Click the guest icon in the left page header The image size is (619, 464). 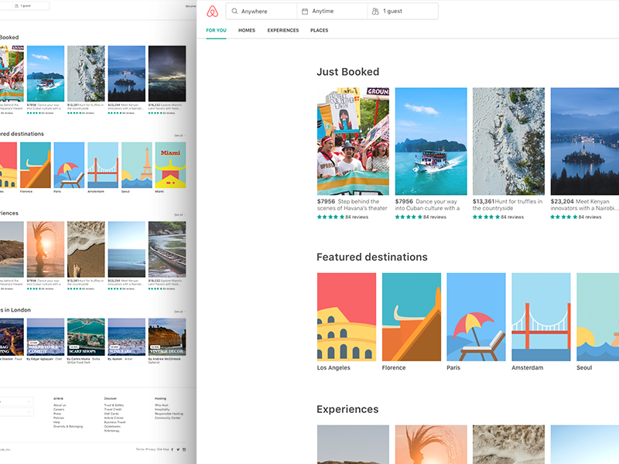(x=16, y=6)
